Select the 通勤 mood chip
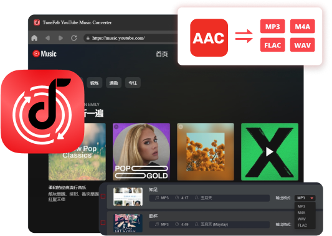Screen dimensions: 332x236 pos(114,83)
